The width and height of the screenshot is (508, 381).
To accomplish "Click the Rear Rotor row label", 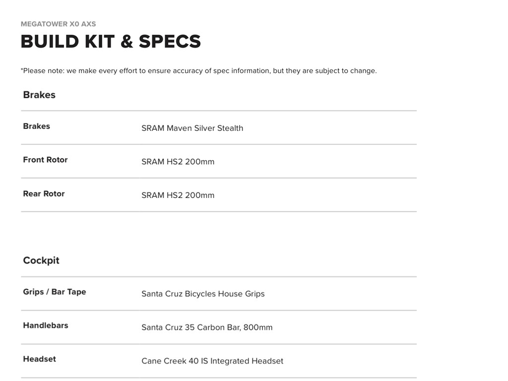I will tap(44, 193).
